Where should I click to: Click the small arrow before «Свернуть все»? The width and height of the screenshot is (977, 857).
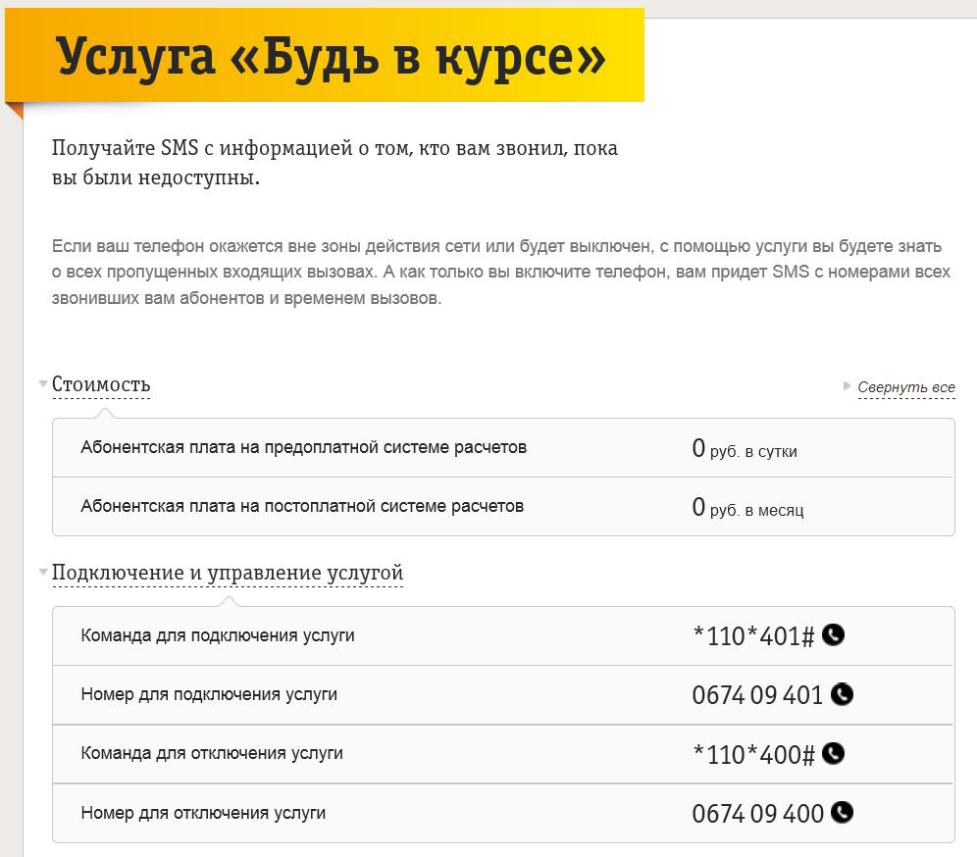[x=848, y=386]
